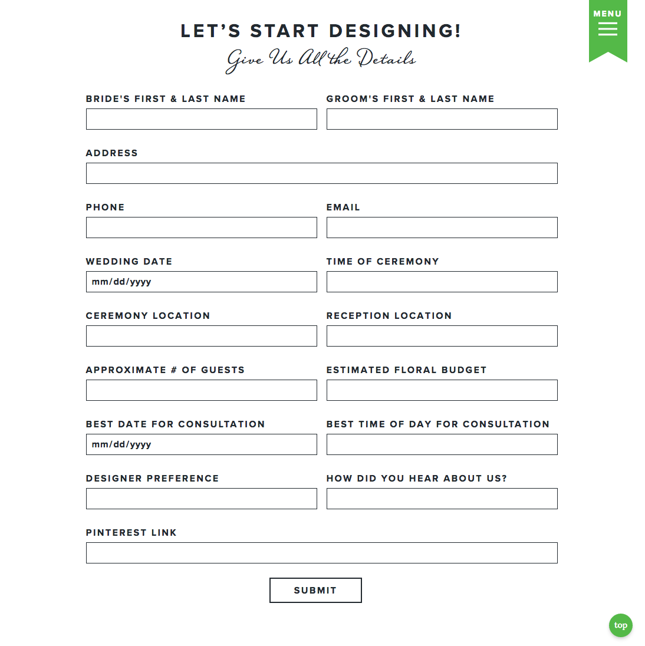645x646 pixels.
Task: Open the Best Date for Consultation field
Action: click(201, 444)
